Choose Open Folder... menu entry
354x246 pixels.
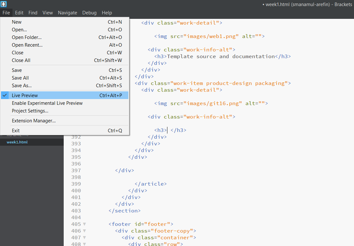[x=27, y=37]
